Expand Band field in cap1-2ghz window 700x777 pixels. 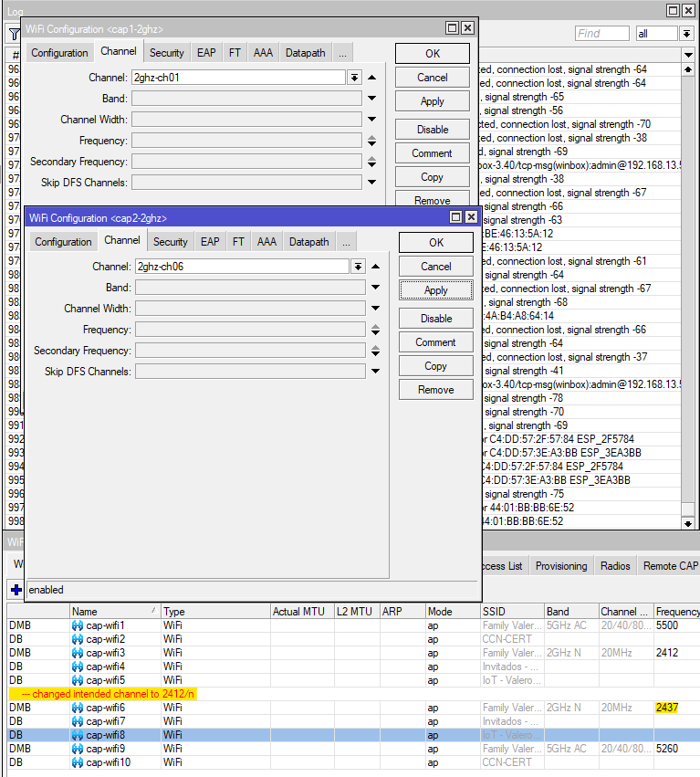coord(372,99)
